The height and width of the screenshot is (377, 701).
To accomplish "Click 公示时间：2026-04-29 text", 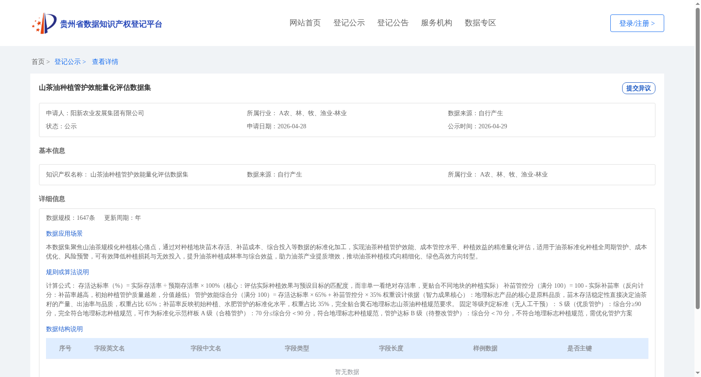I will click(x=478, y=126).
